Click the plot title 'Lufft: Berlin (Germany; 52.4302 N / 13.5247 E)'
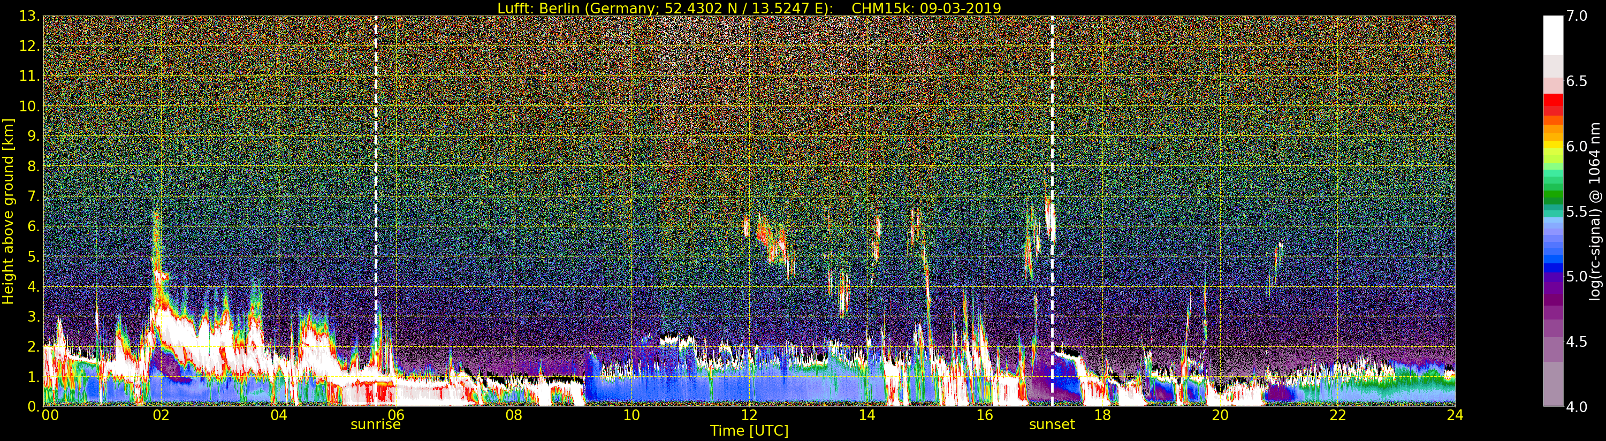This screenshot has width=1606, height=441. point(665,8)
